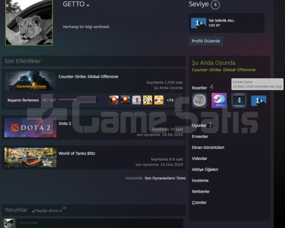285x228 pixels.
Task: Click 'Herhangi bir bilgi verilmedi.' text
Action: click(86, 27)
